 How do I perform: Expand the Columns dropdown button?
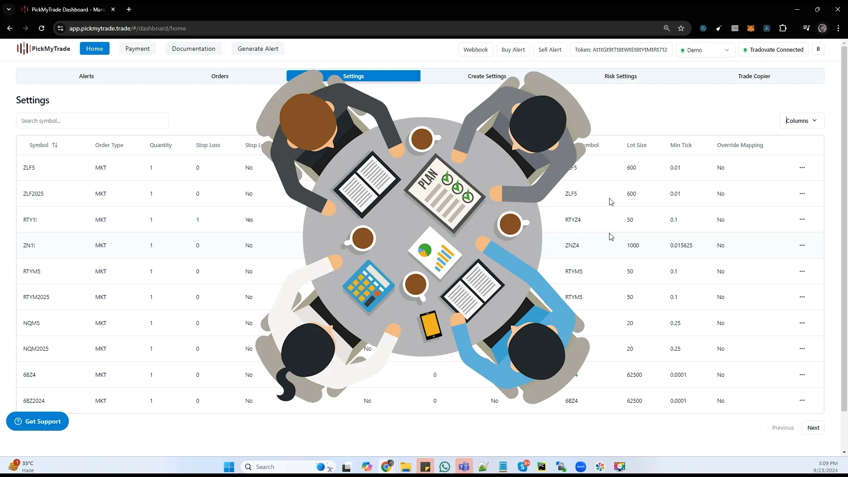(802, 120)
